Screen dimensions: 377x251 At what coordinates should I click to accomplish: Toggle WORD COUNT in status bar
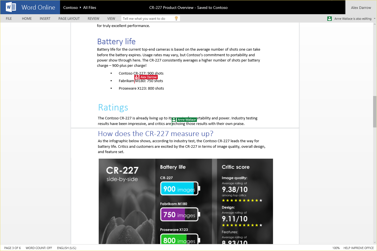(x=39, y=248)
